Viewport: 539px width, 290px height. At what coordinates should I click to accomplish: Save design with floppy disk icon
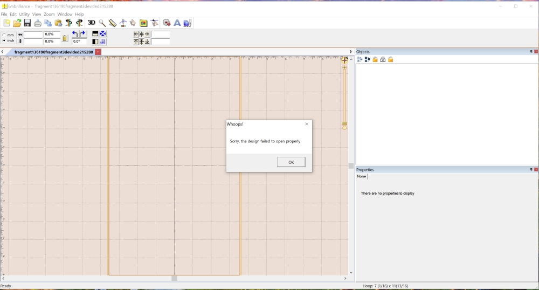[27, 23]
